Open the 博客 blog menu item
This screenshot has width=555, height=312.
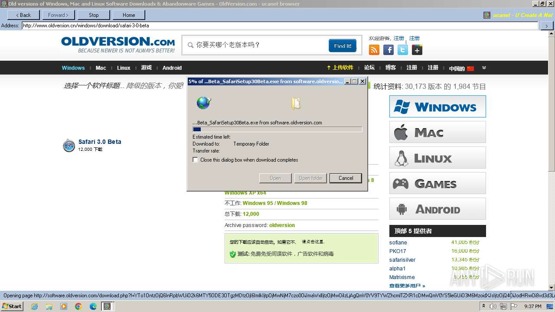[391, 68]
